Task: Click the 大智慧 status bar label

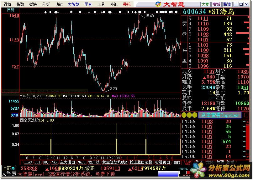Action: tap(9, 174)
